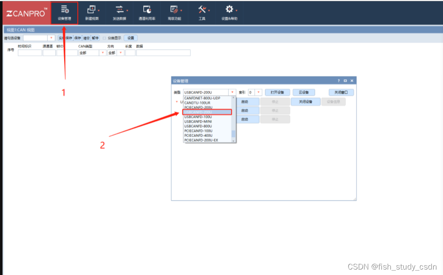Click the 设备信息 device info button
The width and height of the screenshot is (443, 275).
pyautogui.click(x=333, y=101)
